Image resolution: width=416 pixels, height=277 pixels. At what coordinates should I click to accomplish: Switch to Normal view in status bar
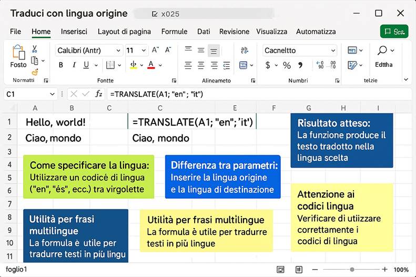coord(280,270)
